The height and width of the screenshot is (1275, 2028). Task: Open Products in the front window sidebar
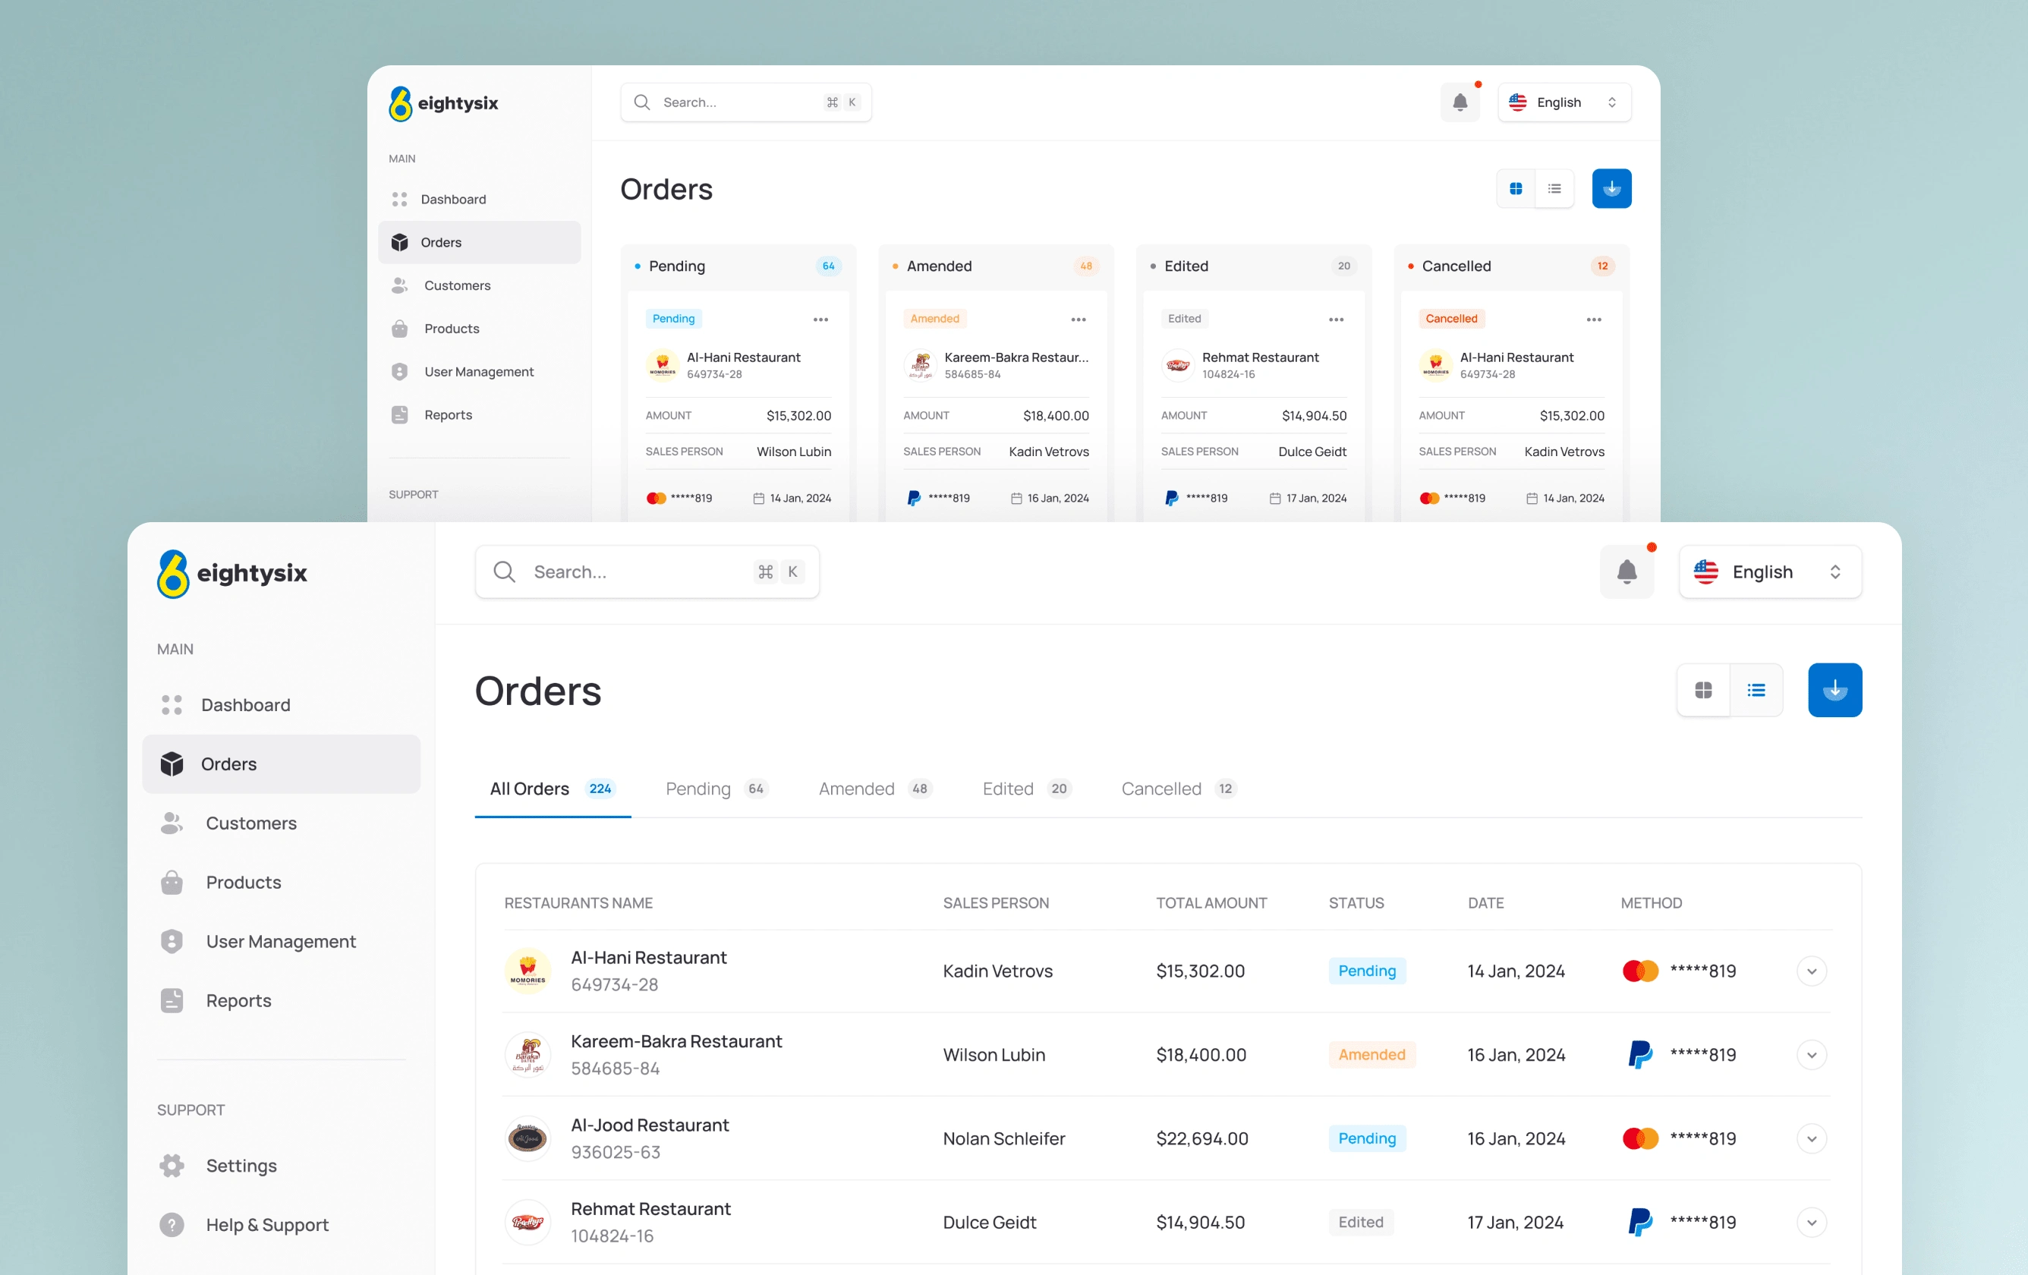click(x=282, y=882)
